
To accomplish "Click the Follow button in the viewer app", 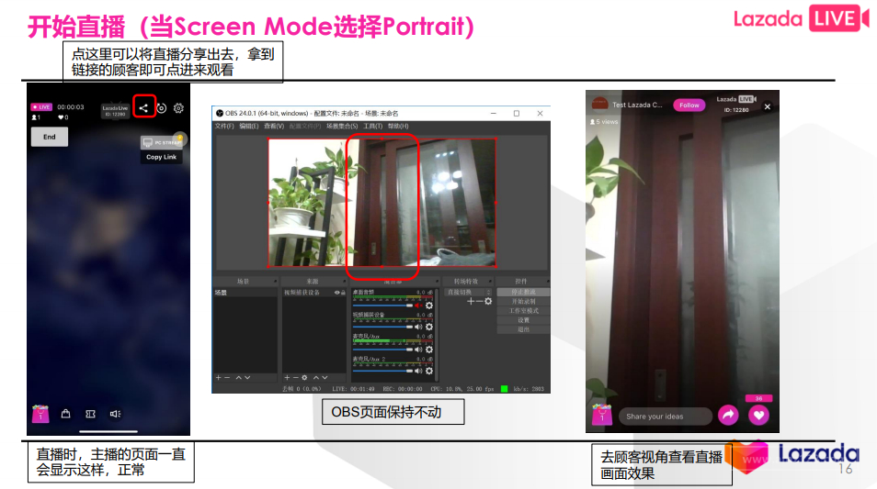I will (x=689, y=105).
